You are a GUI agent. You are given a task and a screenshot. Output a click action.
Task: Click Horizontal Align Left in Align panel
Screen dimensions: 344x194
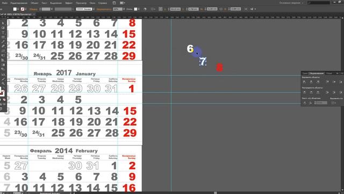tap(304, 82)
